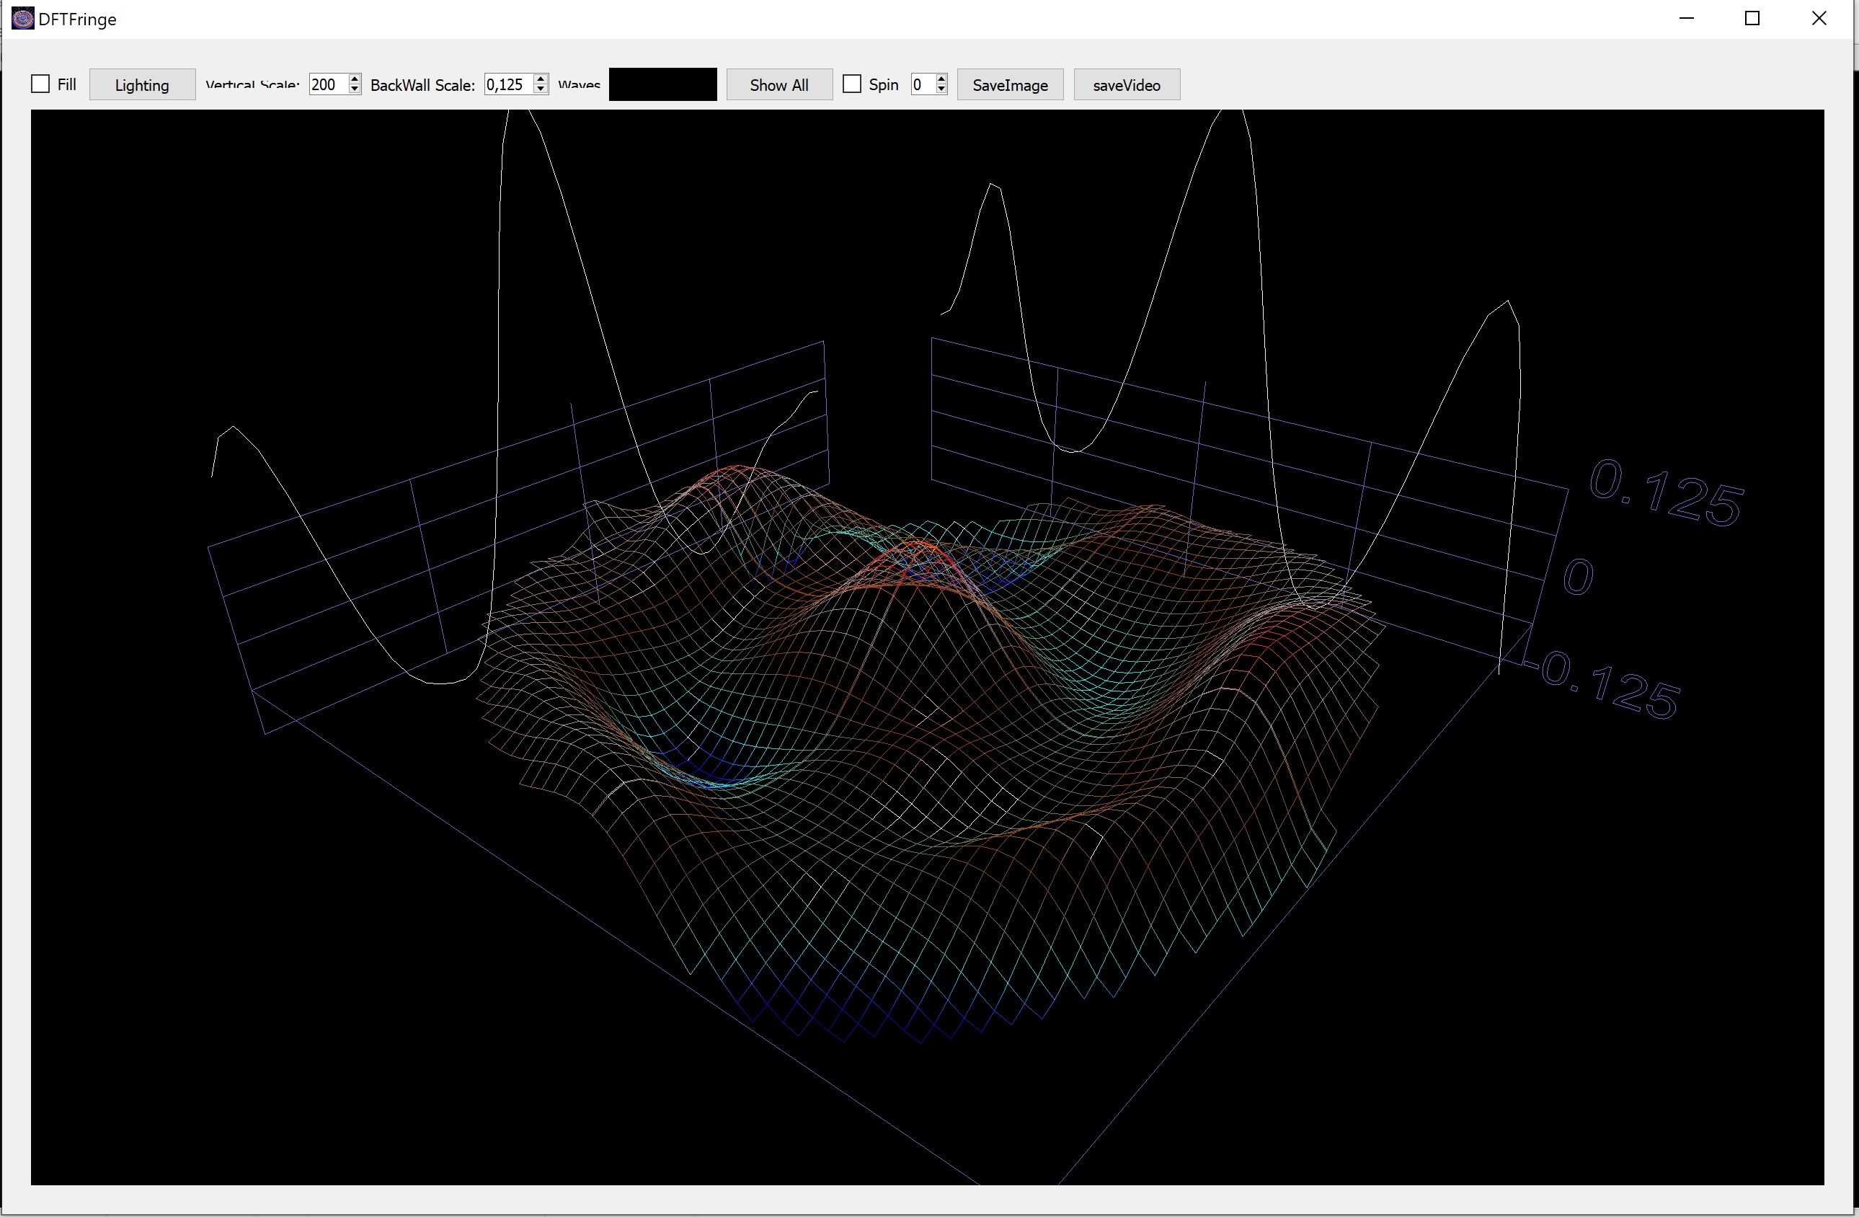The width and height of the screenshot is (1859, 1217).
Task: Click the central peak of wireframe surface
Action: [922, 546]
